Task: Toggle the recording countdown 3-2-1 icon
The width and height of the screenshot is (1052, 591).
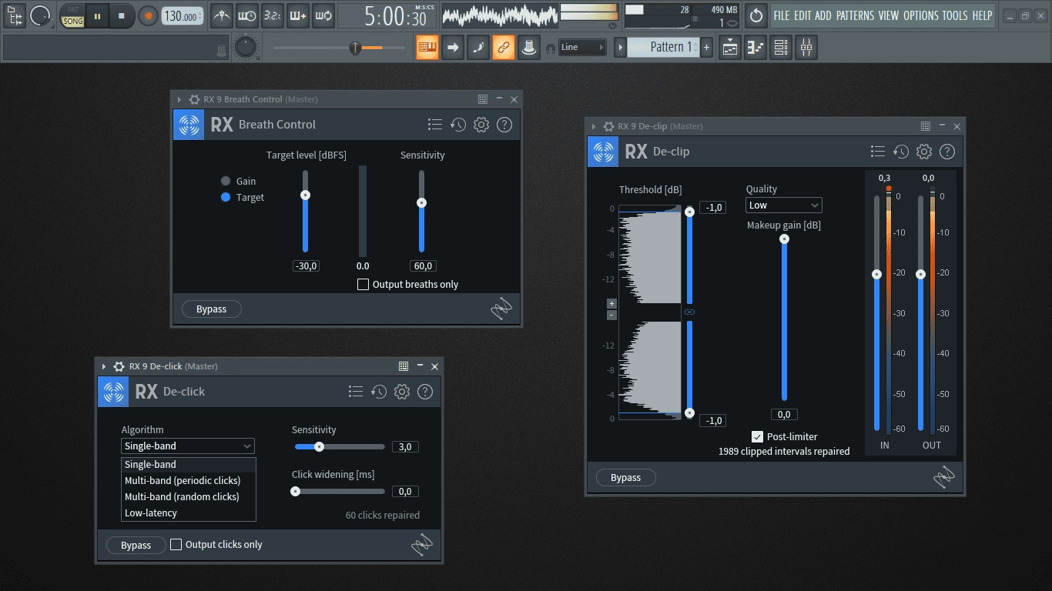Action: (272, 15)
